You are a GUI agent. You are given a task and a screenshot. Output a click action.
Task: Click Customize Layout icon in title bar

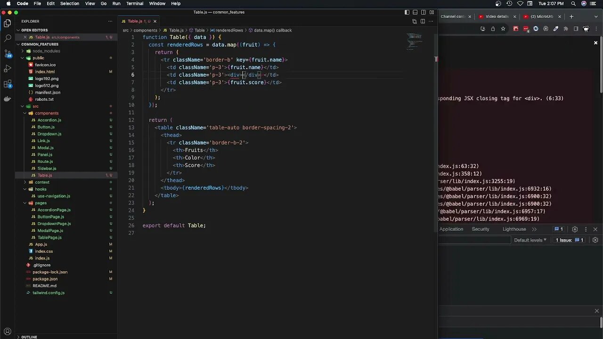point(432,12)
